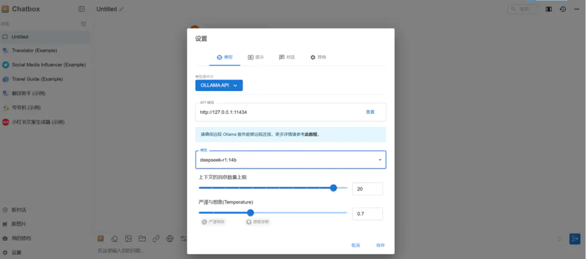Open 设置 at the sidebar bottom

point(45,253)
